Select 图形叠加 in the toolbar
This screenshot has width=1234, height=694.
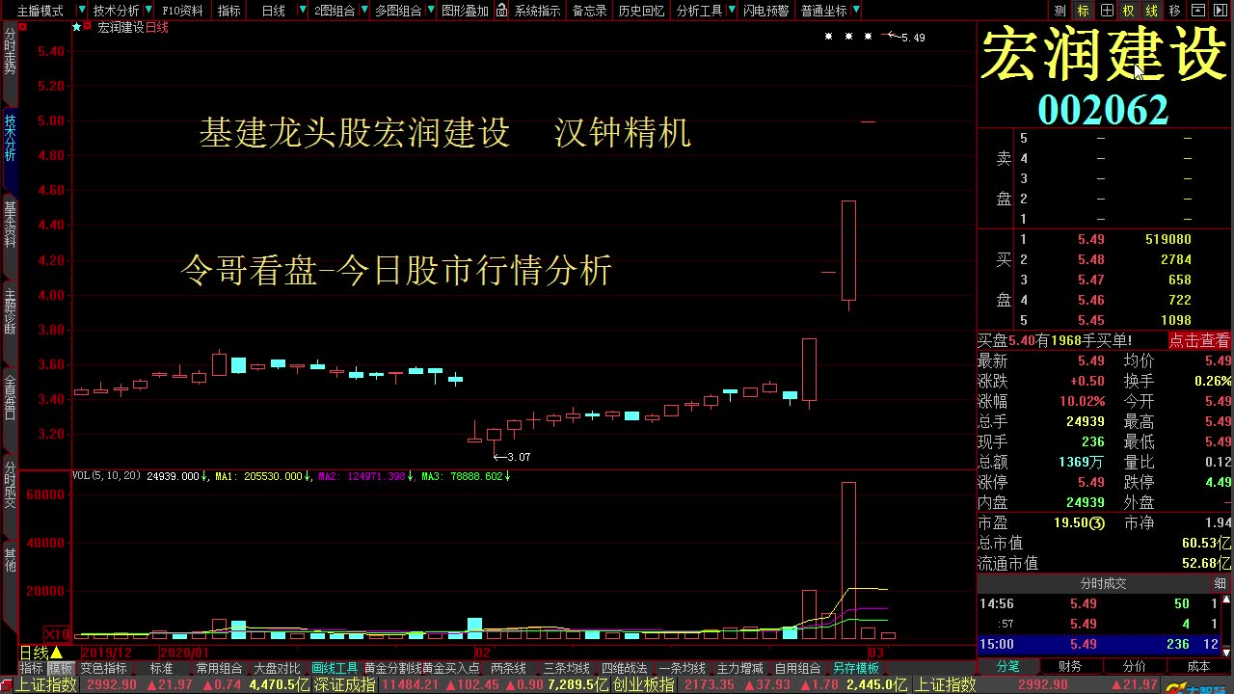[x=465, y=11]
